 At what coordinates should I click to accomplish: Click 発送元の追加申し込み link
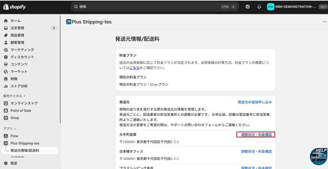(255, 102)
